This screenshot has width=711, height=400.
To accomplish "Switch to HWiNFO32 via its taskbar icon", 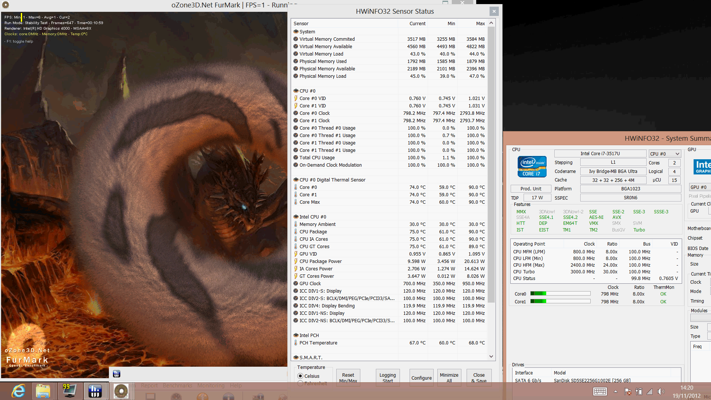I will [x=95, y=391].
